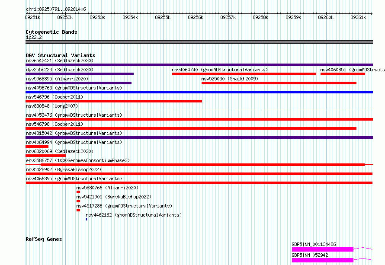
Task: Click the RefSeq Genes track title
Action: tap(44, 239)
